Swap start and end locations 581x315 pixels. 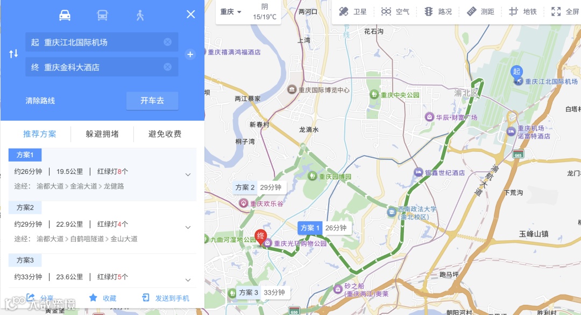pyautogui.click(x=13, y=54)
